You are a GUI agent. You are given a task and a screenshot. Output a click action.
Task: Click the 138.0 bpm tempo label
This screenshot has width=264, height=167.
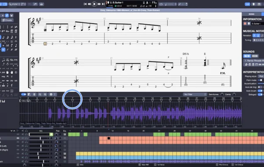[x=26, y=101]
